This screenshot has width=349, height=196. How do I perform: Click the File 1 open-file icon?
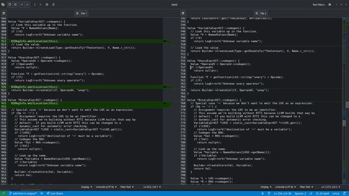coord(77,13)
